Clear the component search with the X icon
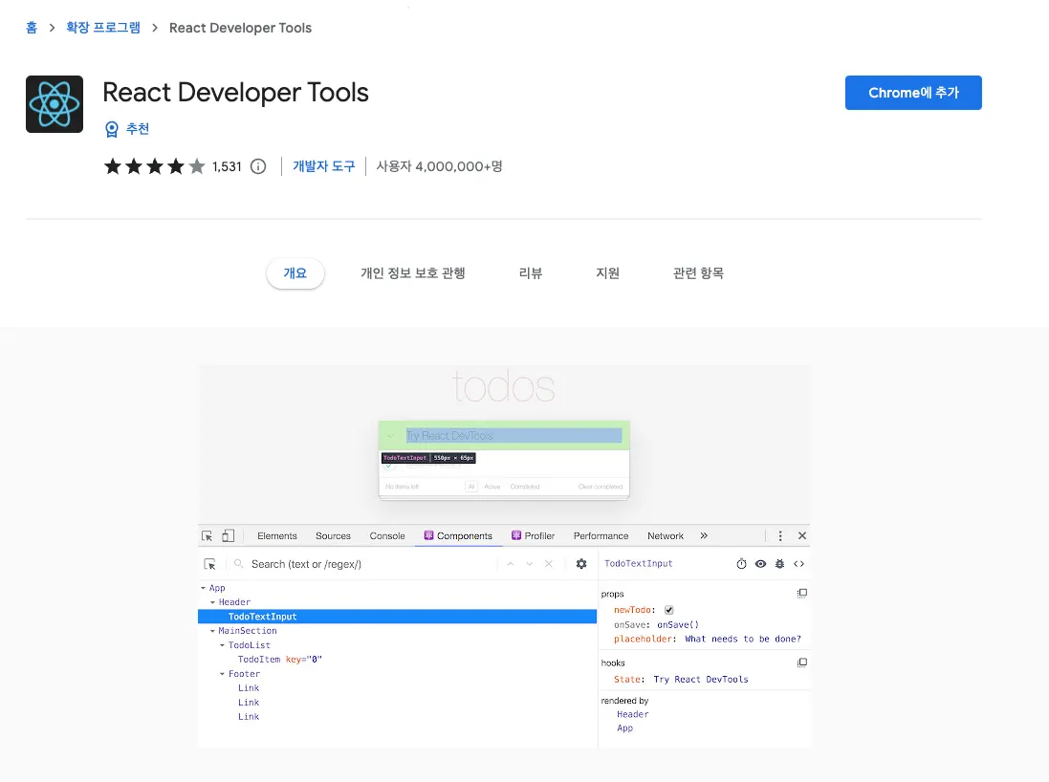1049x782 pixels. 549,564
